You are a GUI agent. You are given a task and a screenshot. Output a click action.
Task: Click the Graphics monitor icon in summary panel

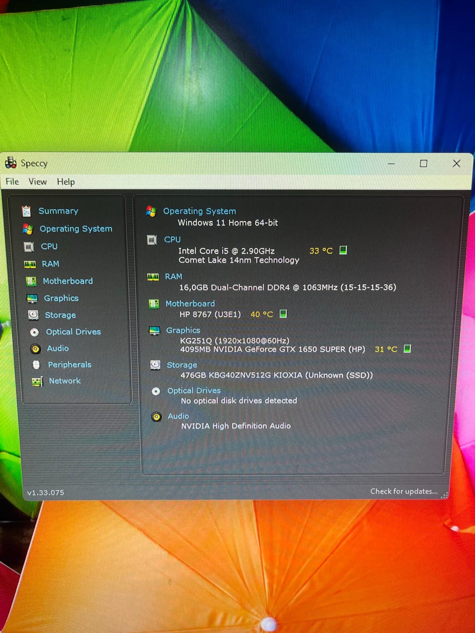coord(155,331)
